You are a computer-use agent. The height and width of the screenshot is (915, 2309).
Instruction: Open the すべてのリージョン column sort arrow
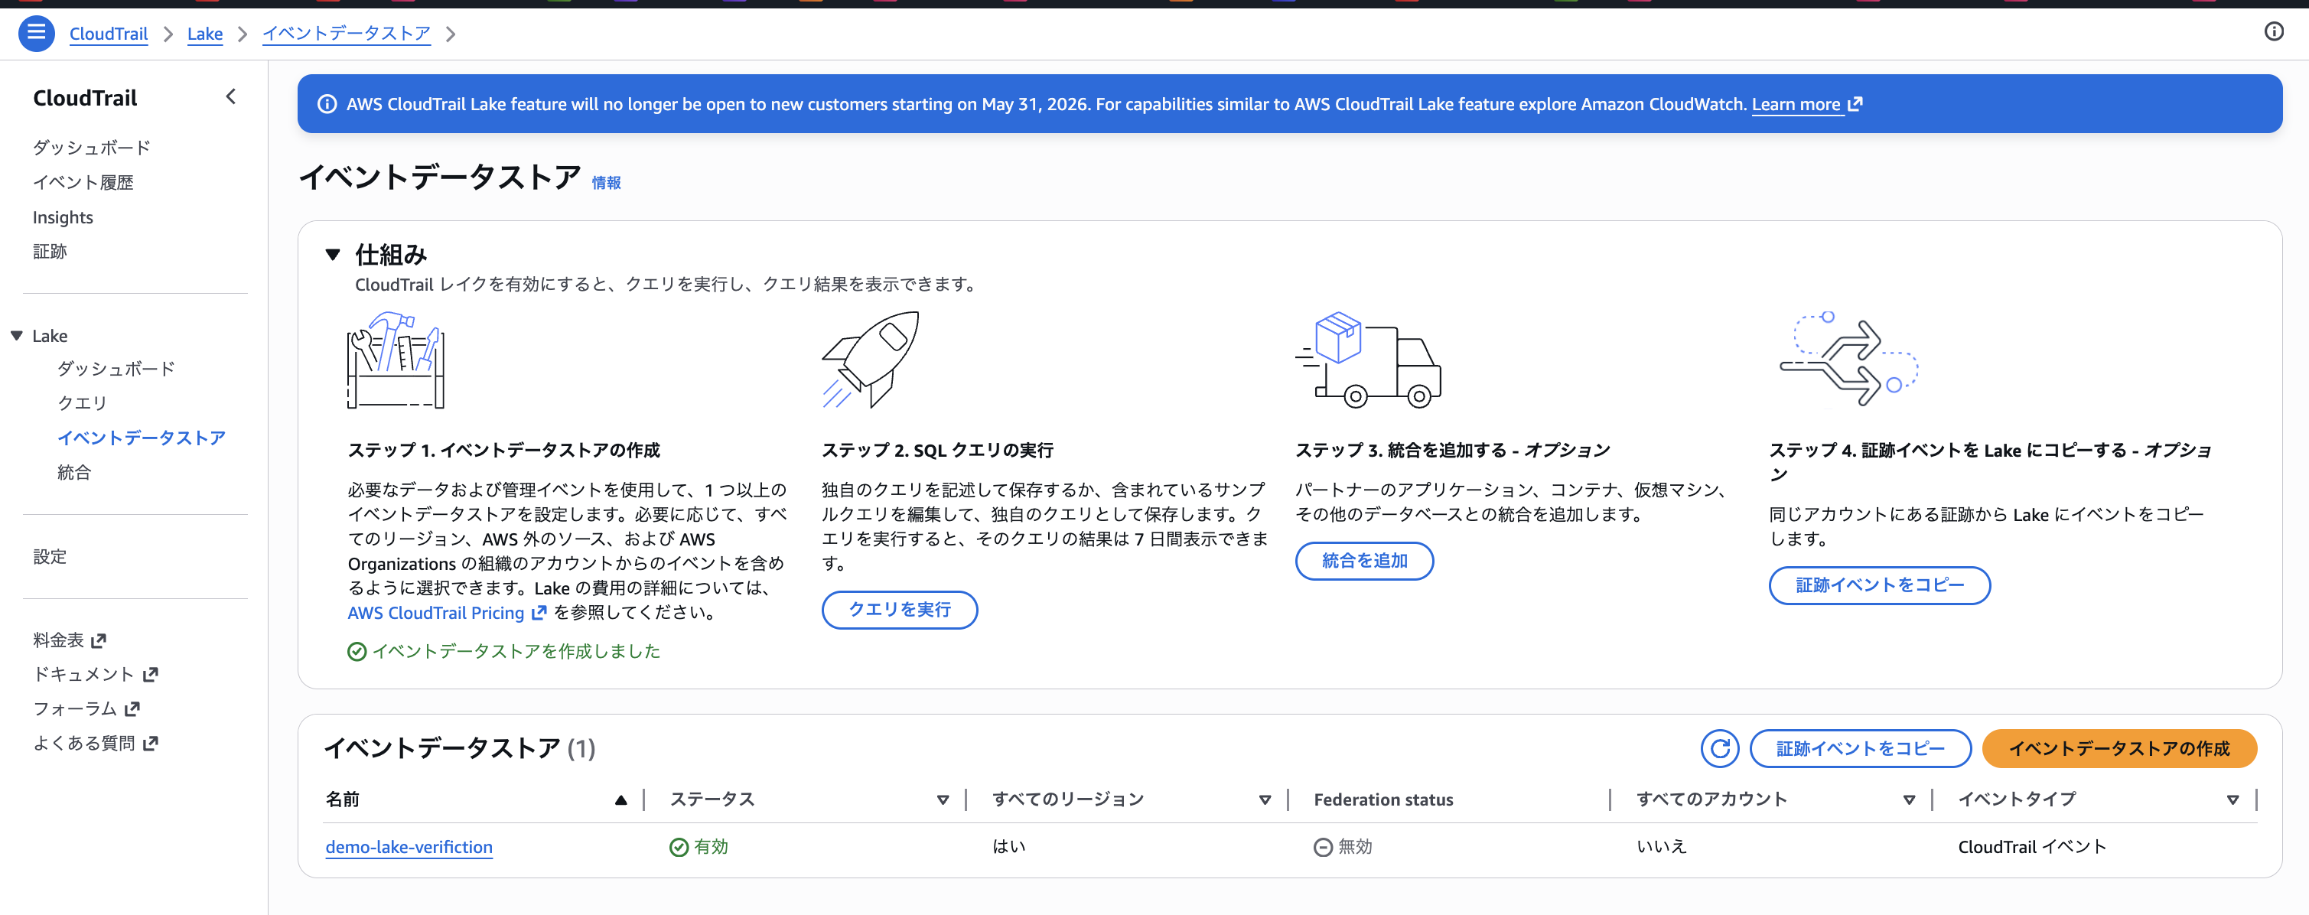[1264, 800]
